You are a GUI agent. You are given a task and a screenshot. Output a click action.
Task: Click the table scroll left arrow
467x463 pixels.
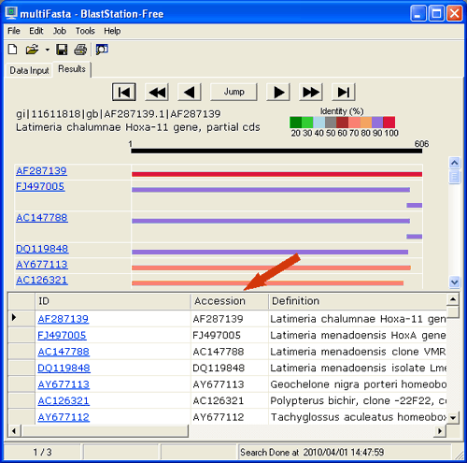click(14, 431)
